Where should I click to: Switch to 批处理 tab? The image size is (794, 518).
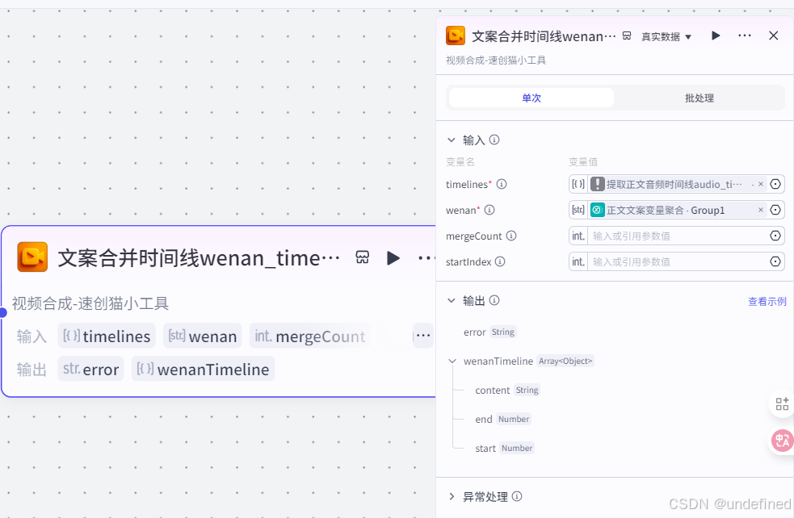[x=699, y=98]
